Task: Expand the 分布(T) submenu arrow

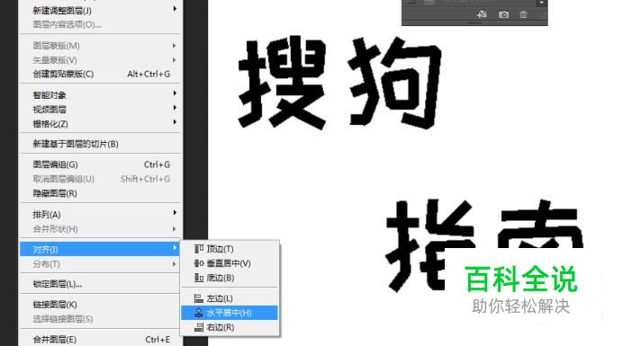Action: tap(175, 264)
